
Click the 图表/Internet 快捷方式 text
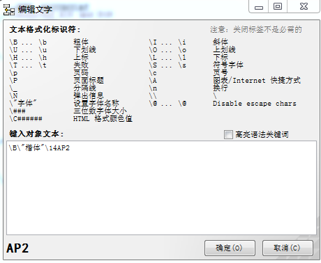tap(257, 80)
